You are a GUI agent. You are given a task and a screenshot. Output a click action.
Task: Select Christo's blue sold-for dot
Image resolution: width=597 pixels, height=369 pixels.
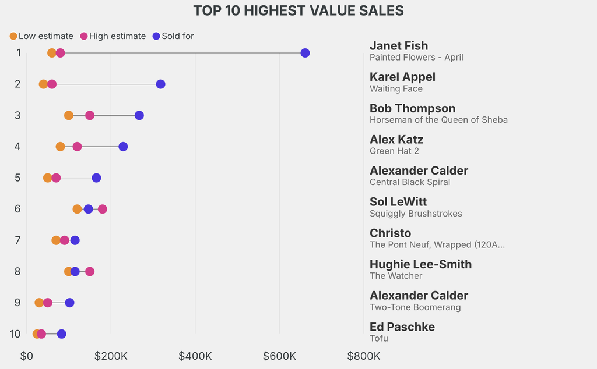click(75, 240)
